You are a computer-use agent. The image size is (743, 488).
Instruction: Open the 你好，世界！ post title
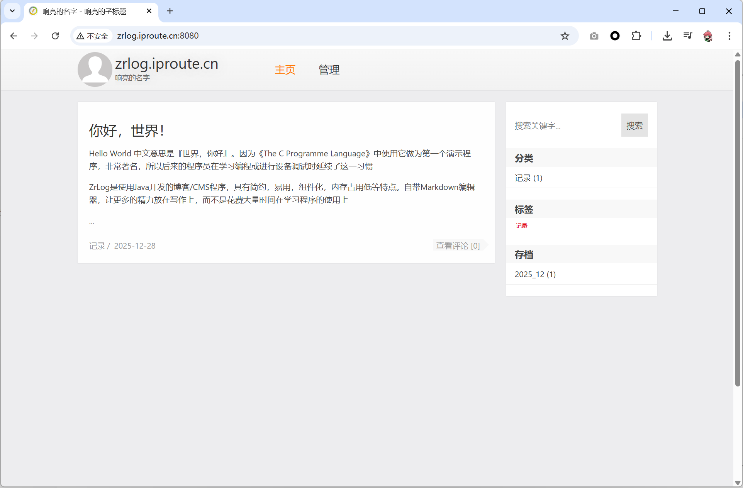(x=127, y=130)
